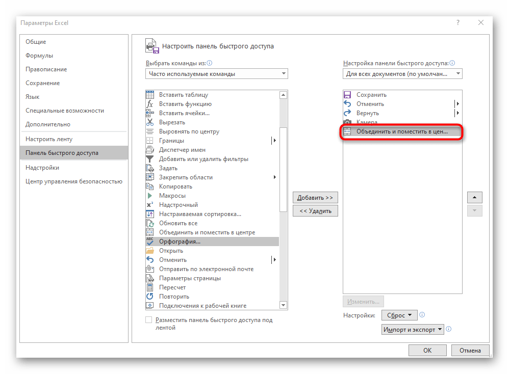The height and width of the screenshot is (374, 509).
Task: Open the Формулы settings section
Action: pyautogui.click(x=39, y=56)
